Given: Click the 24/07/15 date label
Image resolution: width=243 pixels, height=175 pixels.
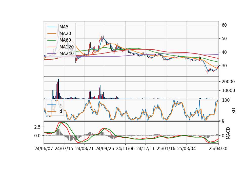Looking at the screenshot, I should pos(64,149).
